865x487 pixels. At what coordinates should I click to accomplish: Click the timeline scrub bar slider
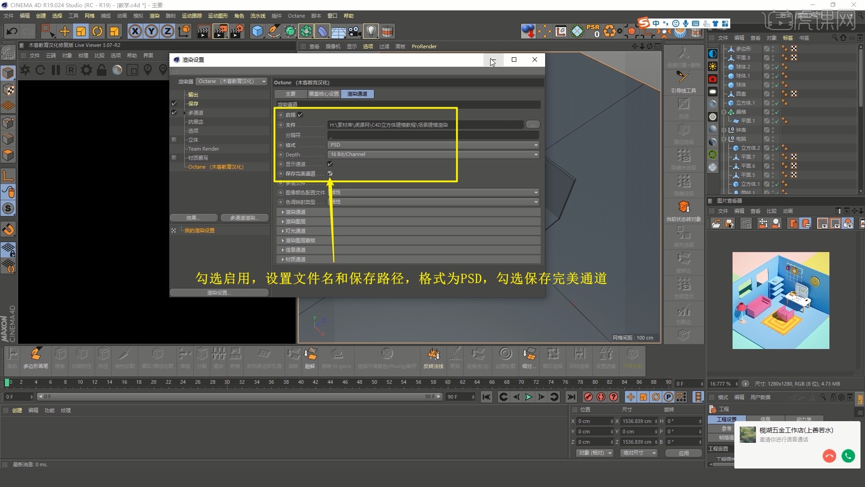(239, 397)
